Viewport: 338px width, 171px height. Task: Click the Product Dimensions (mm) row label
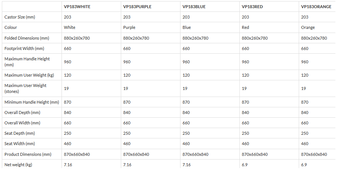click(28, 154)
